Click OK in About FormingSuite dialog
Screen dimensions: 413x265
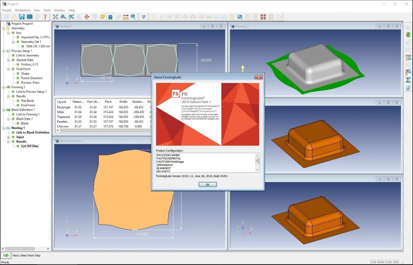pos(208,185)
